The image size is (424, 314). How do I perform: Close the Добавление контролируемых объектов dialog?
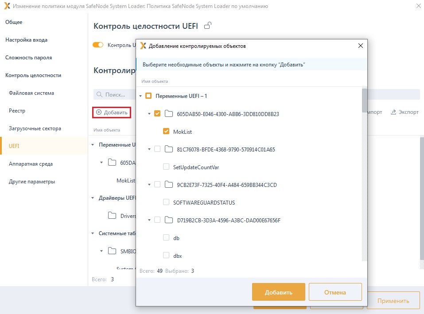coord(361,46)
